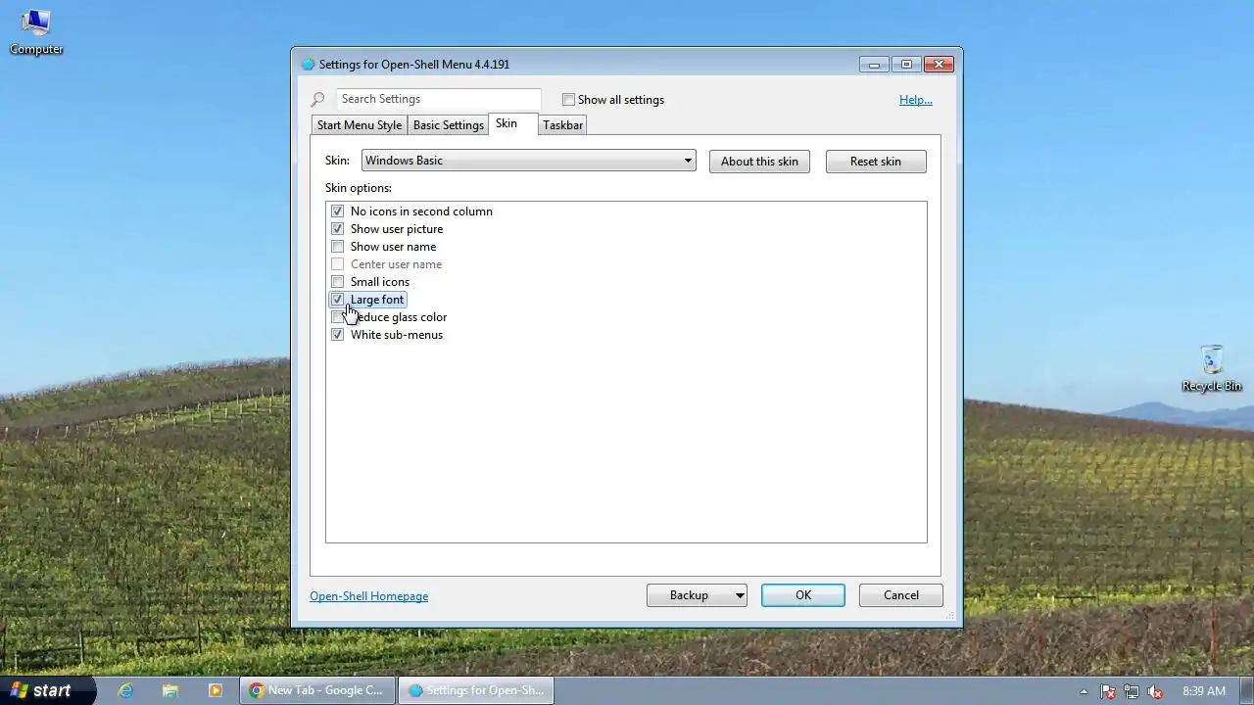Switch to Basic Settings tab
The height and width of the screenshot is (705, 1254).
tap(449, 125)
